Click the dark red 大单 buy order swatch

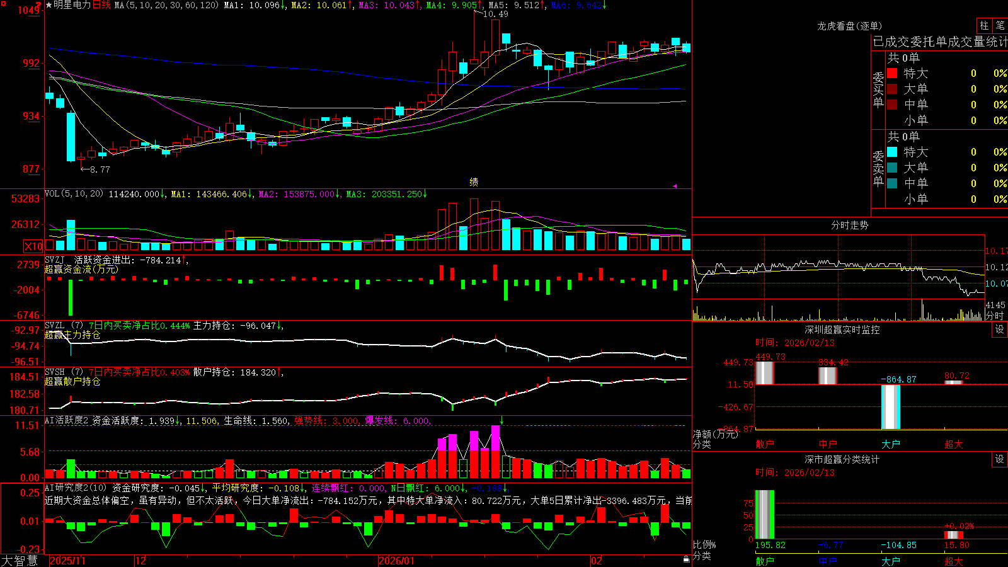[892, 89]
